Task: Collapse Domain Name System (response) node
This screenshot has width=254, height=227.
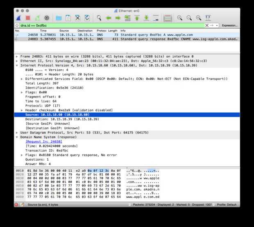Action: click(x=17, y=137)
